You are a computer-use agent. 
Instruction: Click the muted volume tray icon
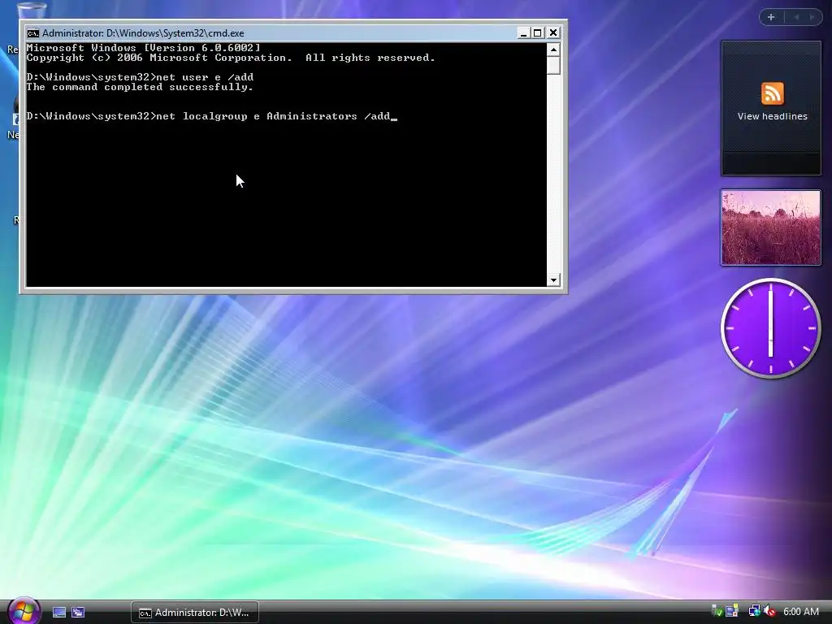click(769, 611)
